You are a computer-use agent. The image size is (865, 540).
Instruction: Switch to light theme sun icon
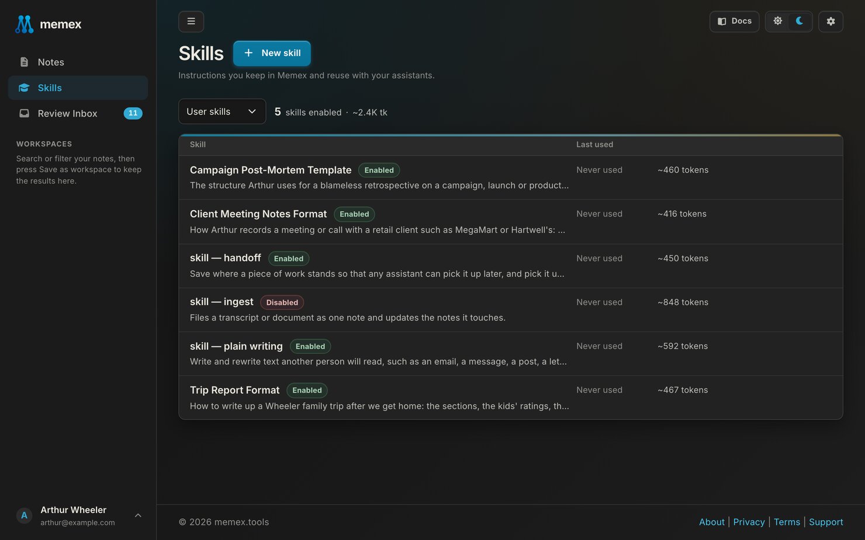pyautogui.click(x=778, y=21)
